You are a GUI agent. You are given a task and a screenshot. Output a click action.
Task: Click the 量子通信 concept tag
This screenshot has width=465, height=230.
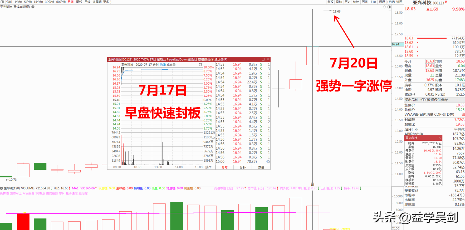72,193
